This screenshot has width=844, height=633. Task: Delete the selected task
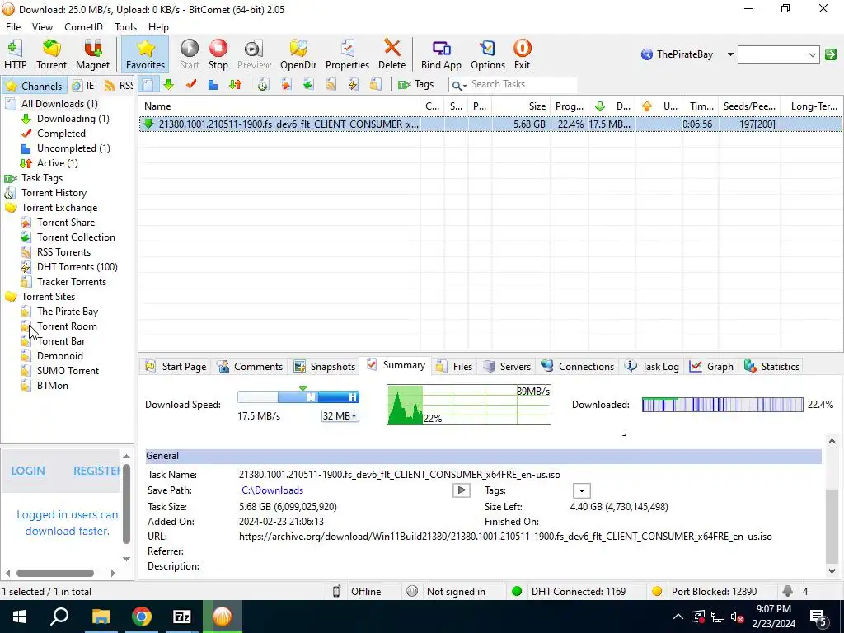(392, 54)
